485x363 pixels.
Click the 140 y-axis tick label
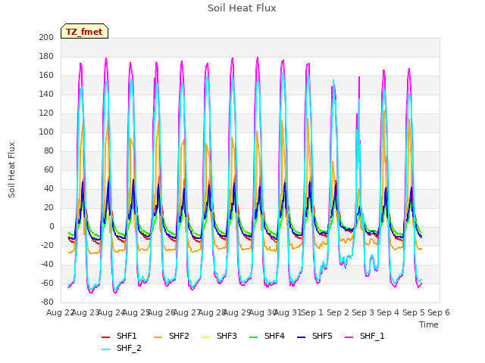click(x=46, y=94)
